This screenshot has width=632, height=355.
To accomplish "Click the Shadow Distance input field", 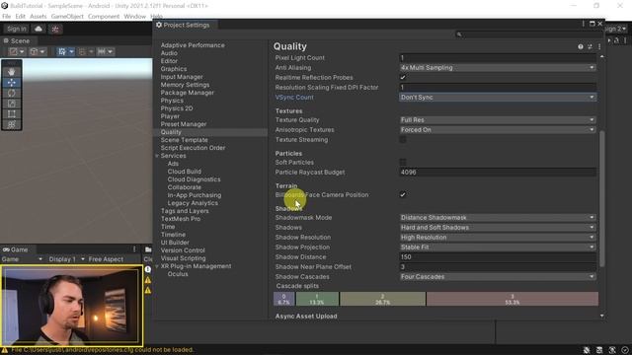I will pyautogui.click(x=498, y=257).
